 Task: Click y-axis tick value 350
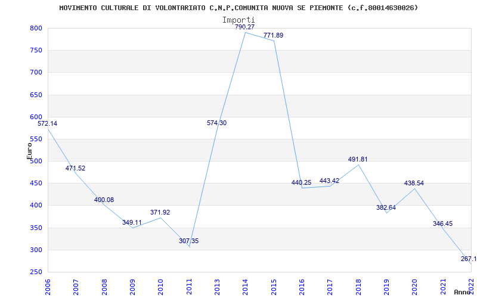tap(36, 228)
